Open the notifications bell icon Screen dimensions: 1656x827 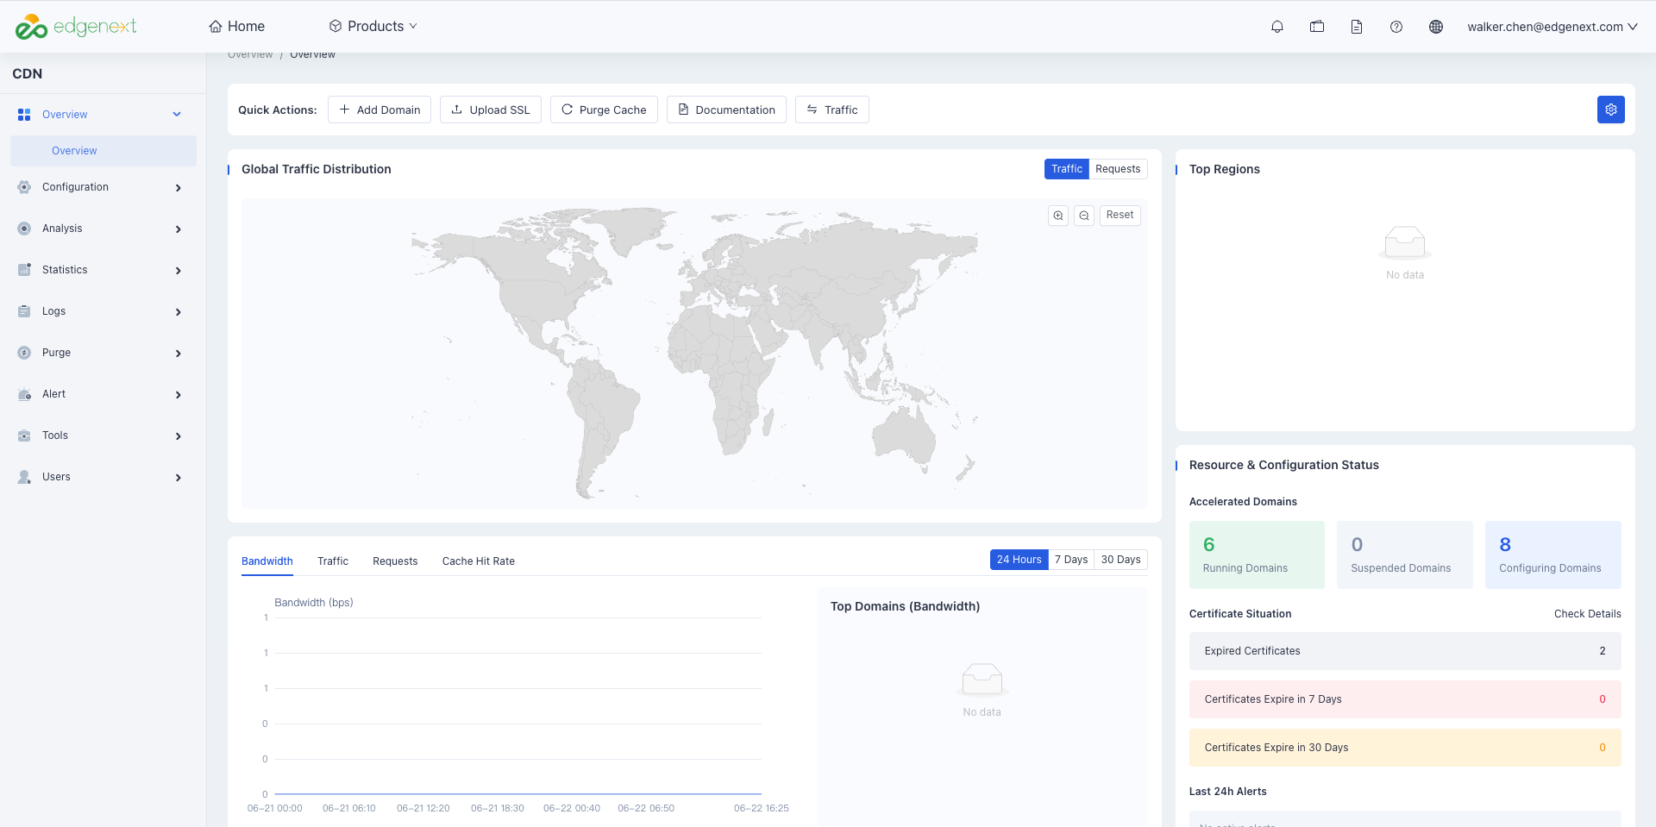tap(1277, 27)
